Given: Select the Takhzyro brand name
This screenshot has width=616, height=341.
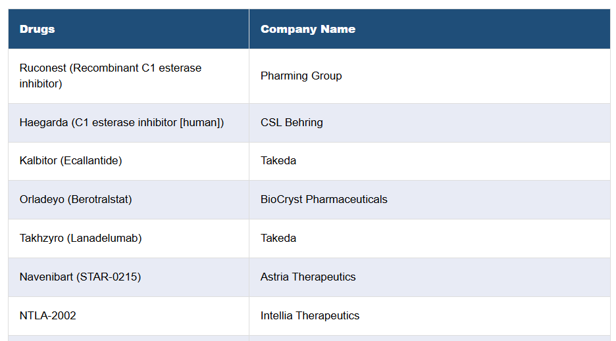Looking at the screenshot, I should coord(41,238).
